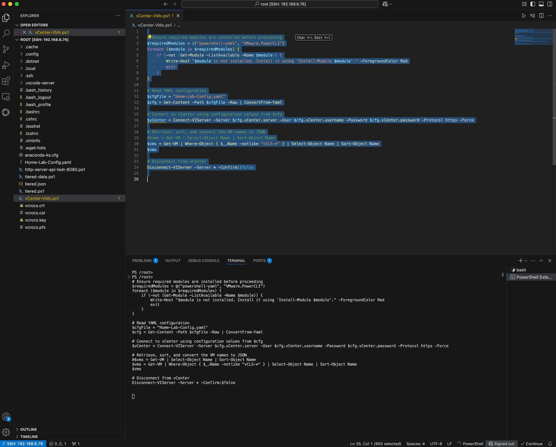The width and height of the screenshot is (556, 447).
Task: Click the PowerShell language mode button
Action: 473,444
